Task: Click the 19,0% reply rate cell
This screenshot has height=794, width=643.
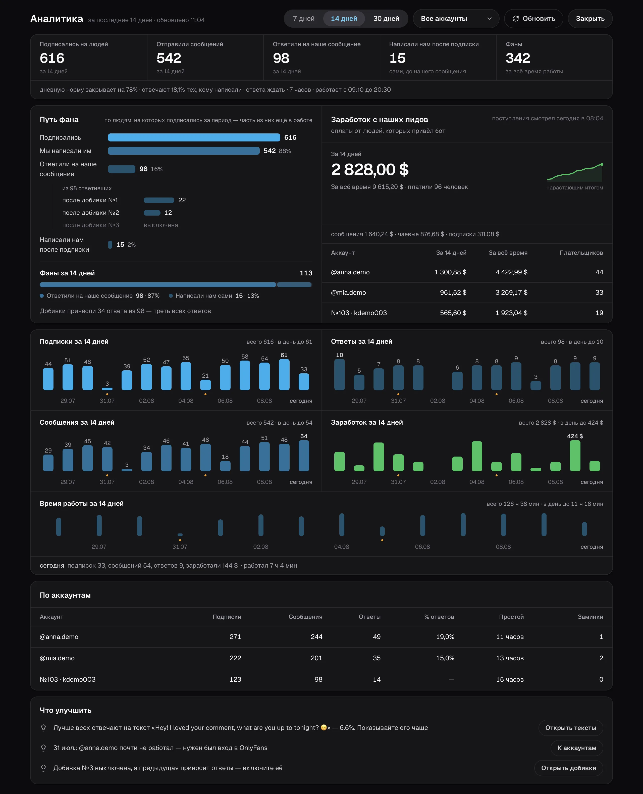Action: 445,636
